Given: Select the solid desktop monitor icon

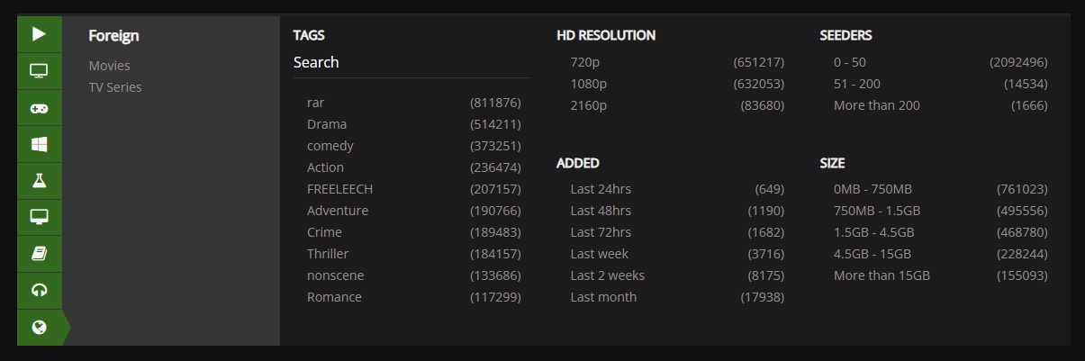Looking at the screenshot, I should (39, 217).
